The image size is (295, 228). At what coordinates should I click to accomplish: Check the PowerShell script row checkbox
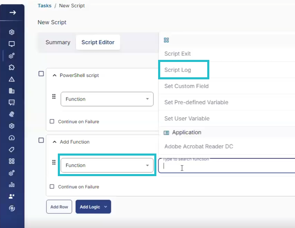(x=41, y=73)
